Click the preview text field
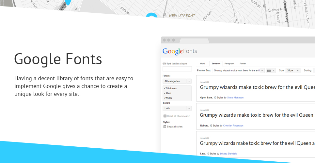 click(236, 71)
